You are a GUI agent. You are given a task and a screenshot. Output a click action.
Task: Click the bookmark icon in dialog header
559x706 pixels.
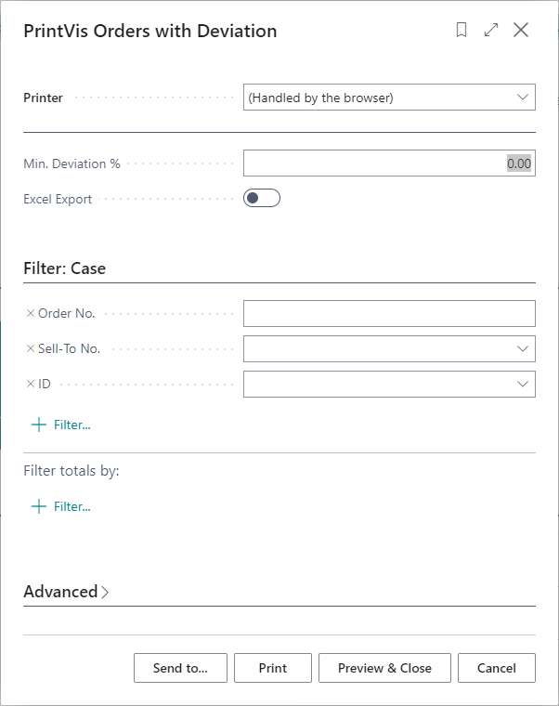tap(461, 30)
